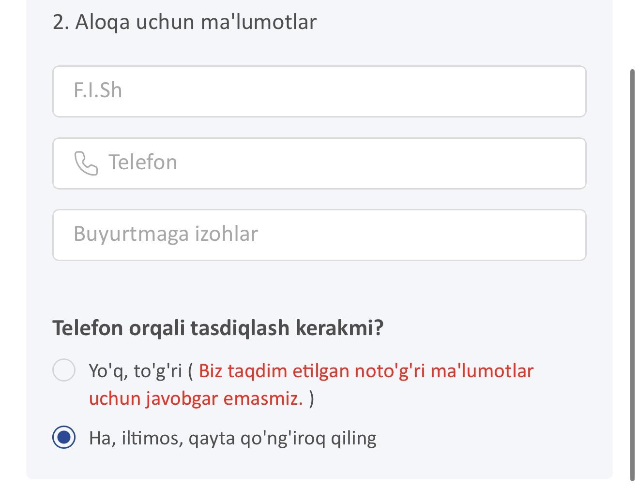Click the "Telefon" placeholder text
Screen dimensions: 639x501
[x=142, y=162]
